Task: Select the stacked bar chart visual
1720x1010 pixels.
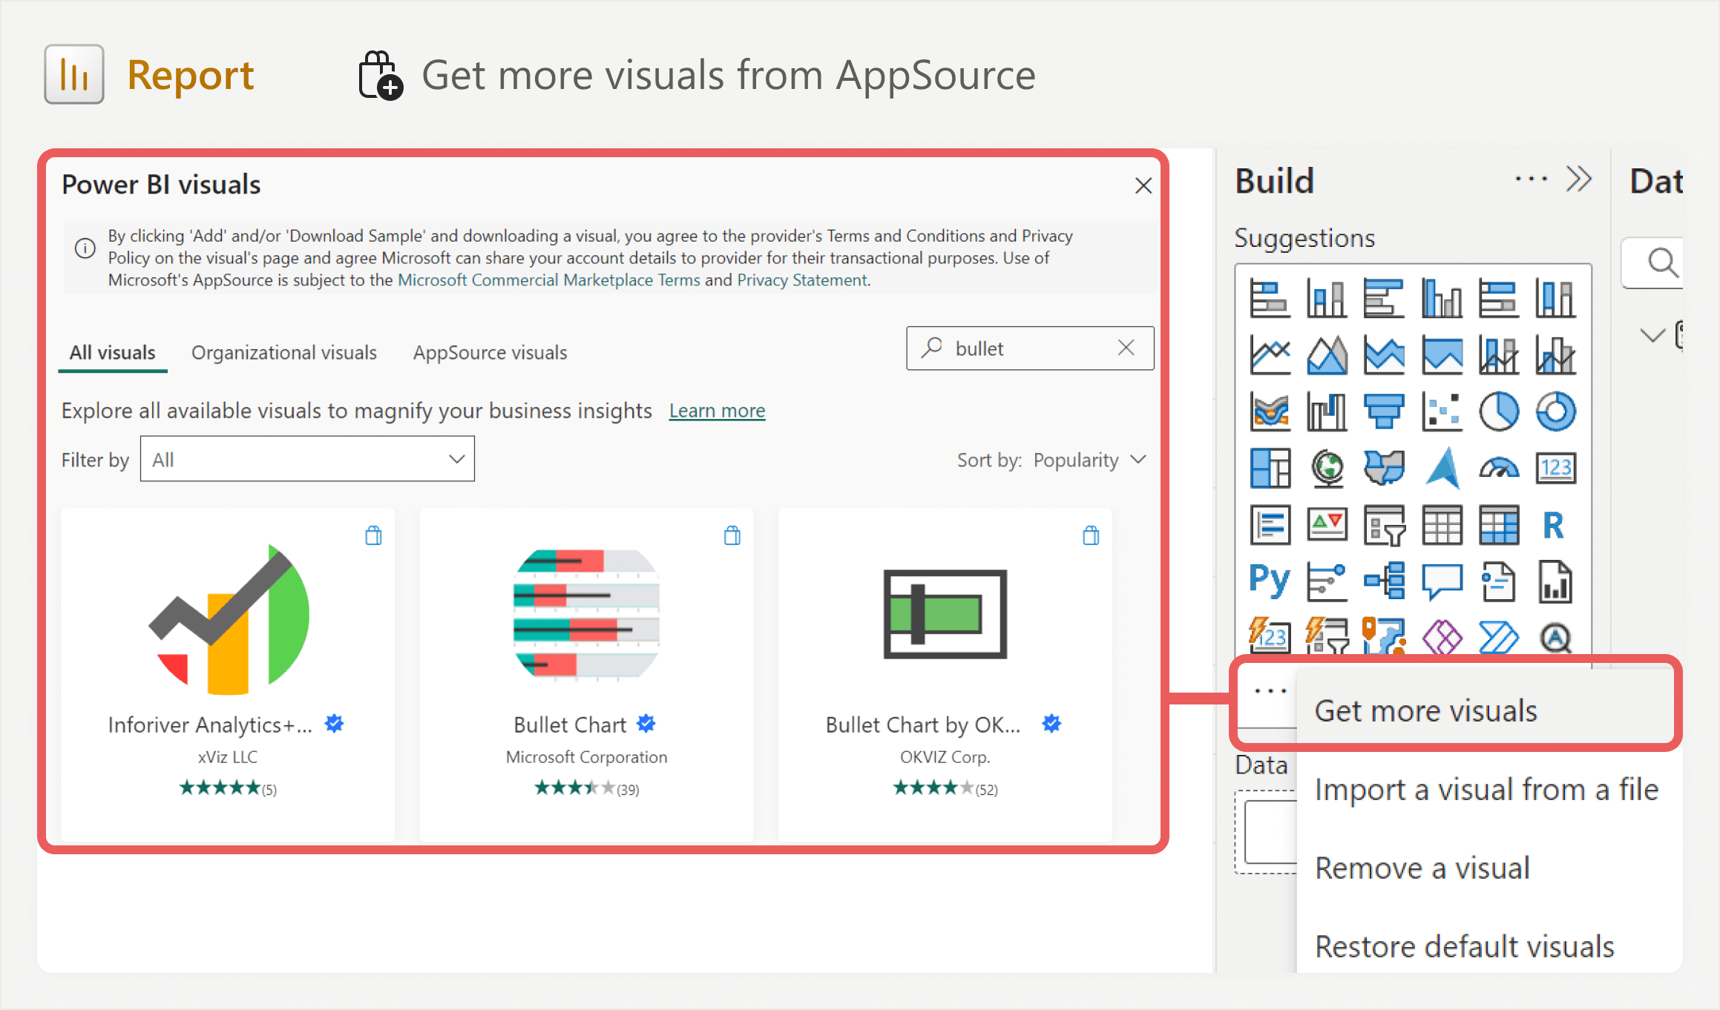Action: point(1270,299)
